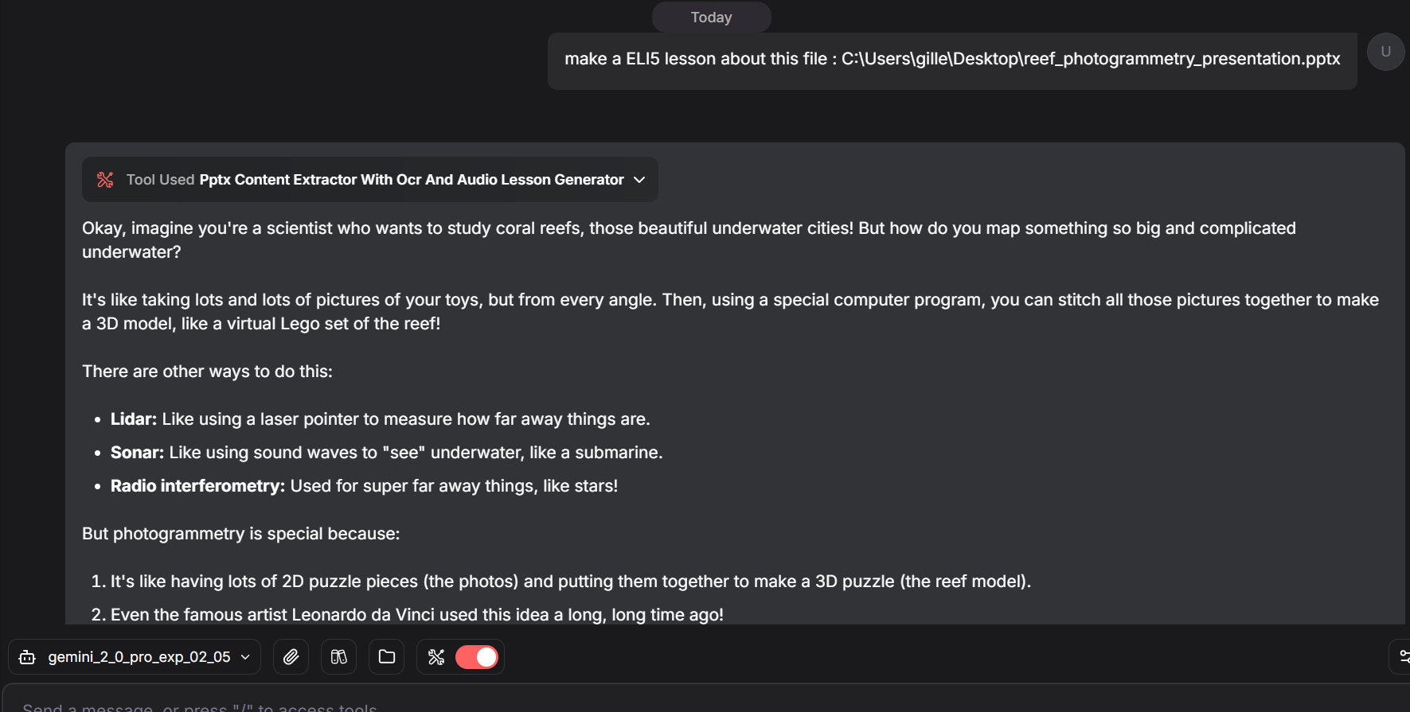Click the model selector chevron arrow
The width and height of the screenshot is (1410, 712).
coord(245,656)
